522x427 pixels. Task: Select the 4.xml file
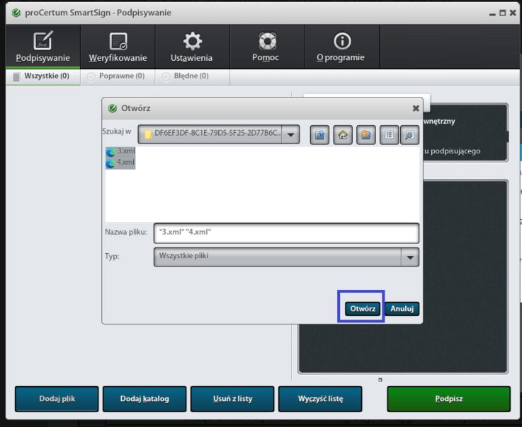click(x=120, y=163)
